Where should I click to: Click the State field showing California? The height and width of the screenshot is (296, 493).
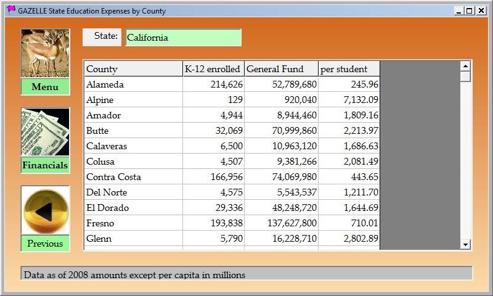point(183,38)
